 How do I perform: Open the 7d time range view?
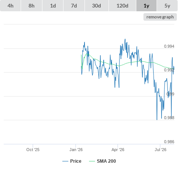[74, 6]
